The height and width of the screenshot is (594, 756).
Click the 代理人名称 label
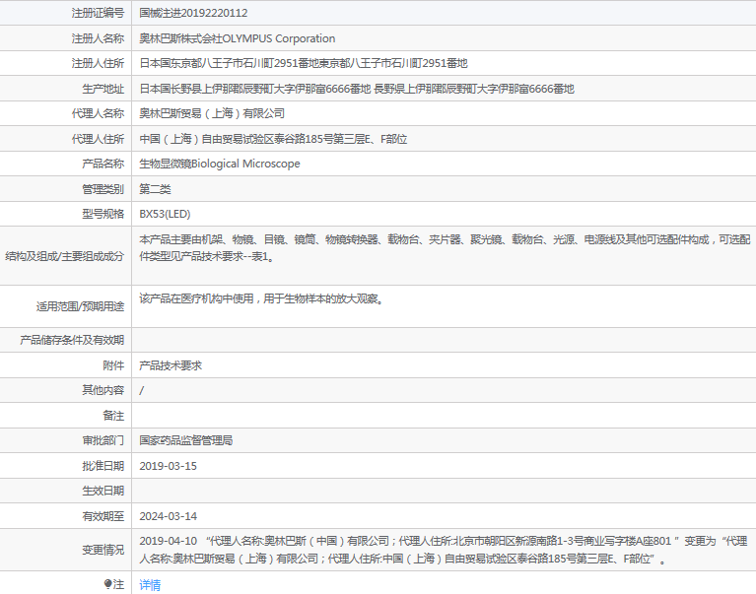click(98, 113)
